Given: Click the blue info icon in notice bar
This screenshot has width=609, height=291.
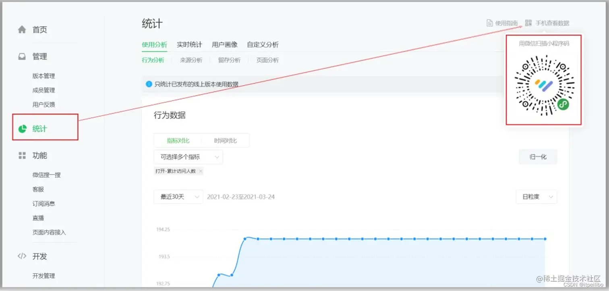Looking at the screenshot, I should (x=149, y=84).
